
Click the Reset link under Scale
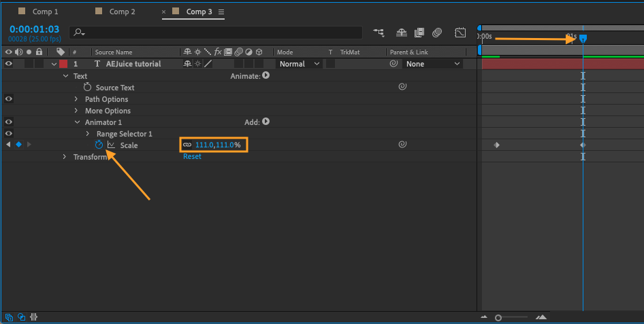click(x=192, y=157)
